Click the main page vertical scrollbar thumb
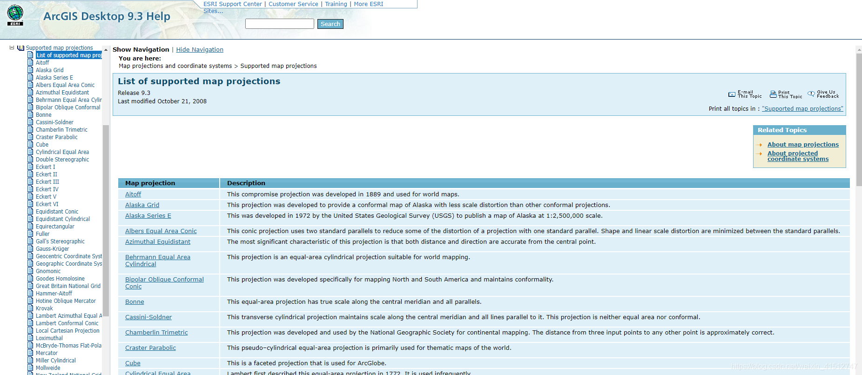Screen dimensions: 862x375 [x=859, y=120]
